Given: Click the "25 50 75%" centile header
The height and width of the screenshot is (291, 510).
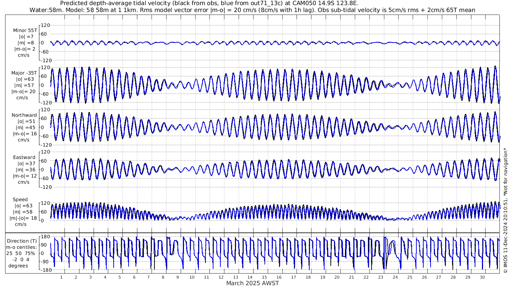Looking at the screenshot, I should coord(20,253).
